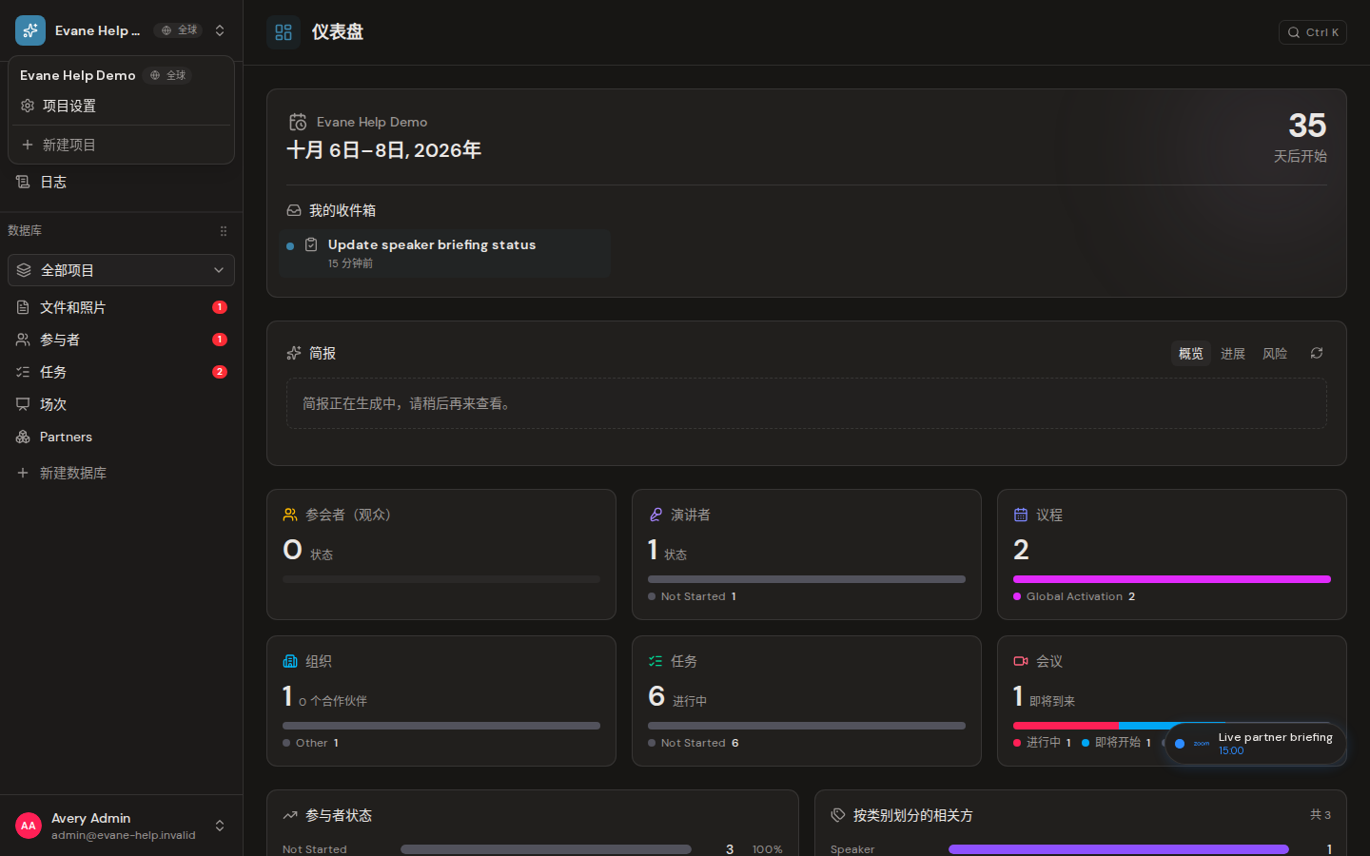Click clipboard icon on speaker briefing item
The width and height of the screenshot is (1370, 856).
tap(311, 244)
